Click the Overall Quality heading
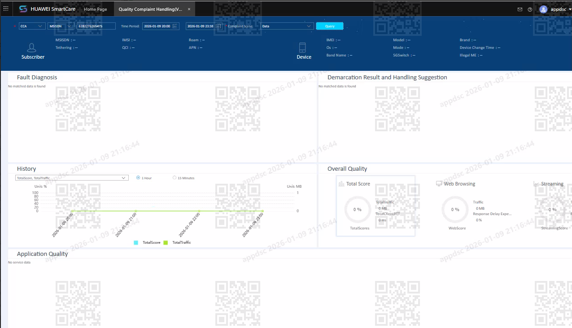The image size is (572, 328). click(347, 168)
